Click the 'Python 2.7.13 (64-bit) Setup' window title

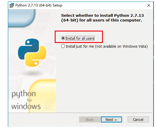pos(39,5)
